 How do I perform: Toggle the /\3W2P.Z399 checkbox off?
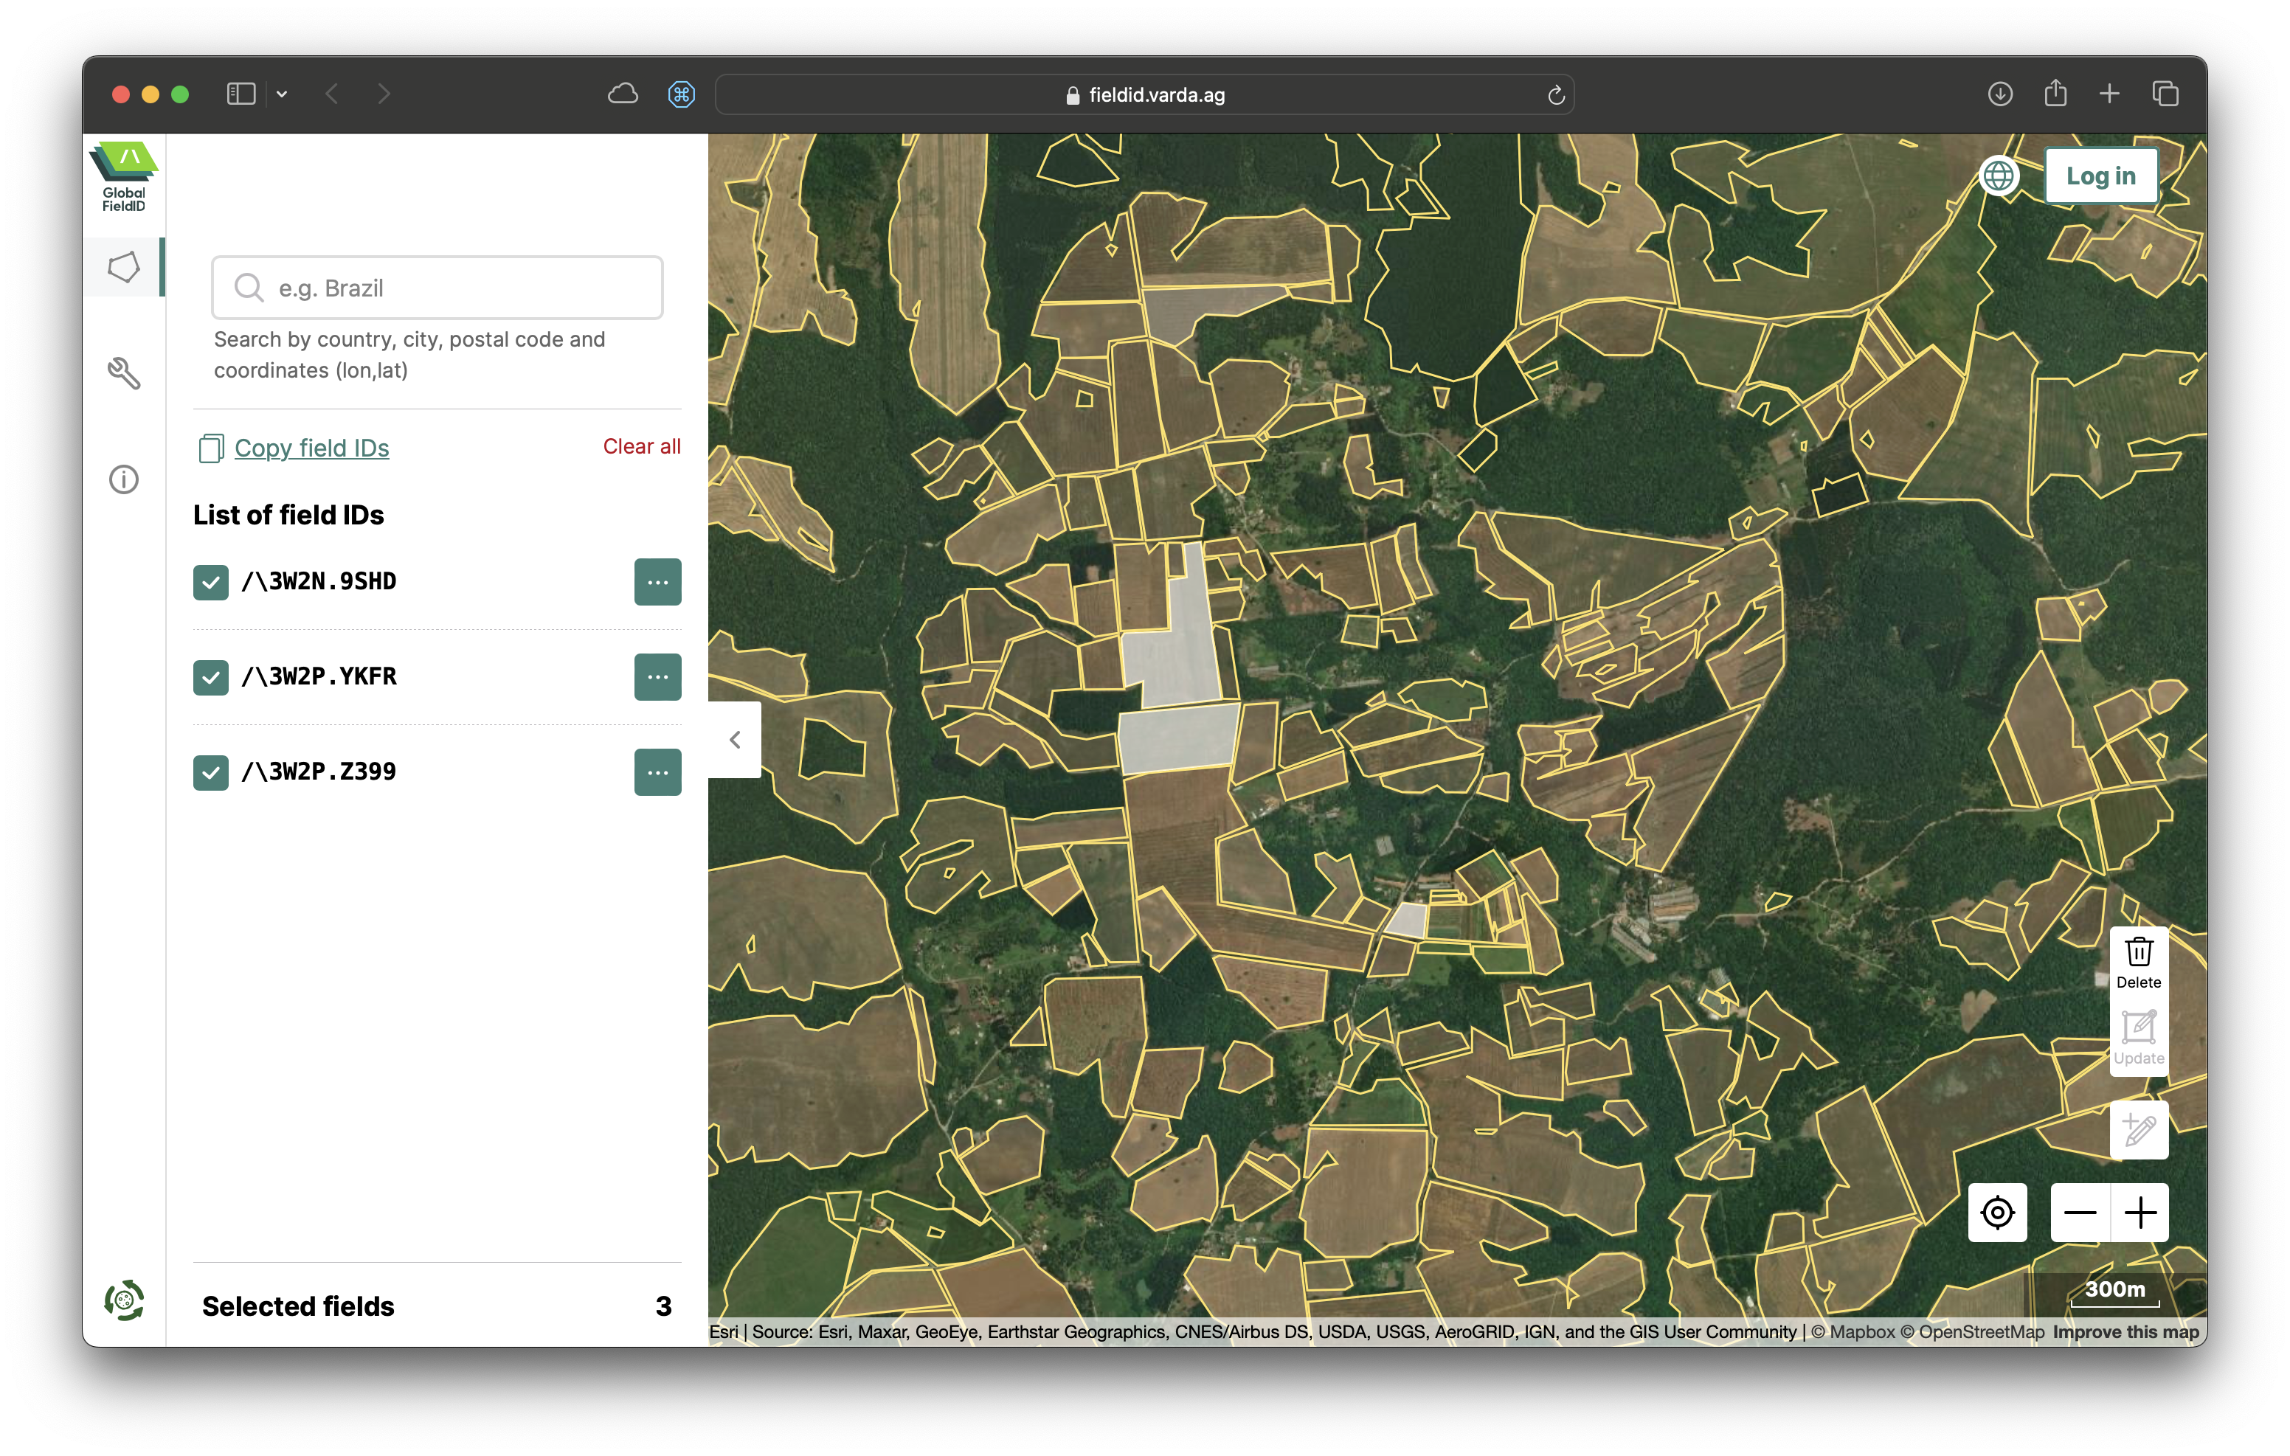(210, 772)
